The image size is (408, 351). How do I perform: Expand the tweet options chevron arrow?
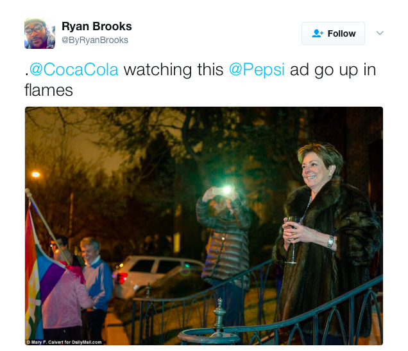pos(380,33)
